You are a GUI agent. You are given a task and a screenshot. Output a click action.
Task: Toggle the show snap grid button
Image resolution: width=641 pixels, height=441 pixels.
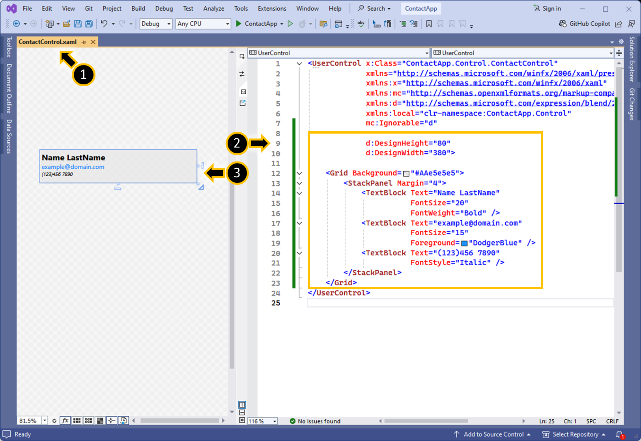pyautogui.click(x=77, y=421)
